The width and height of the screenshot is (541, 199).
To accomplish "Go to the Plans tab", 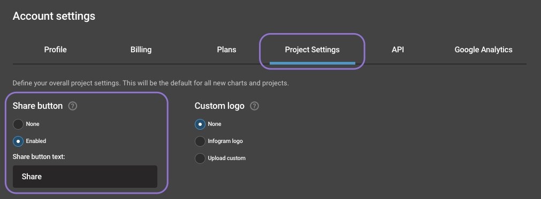I will (x=227, y=50).
